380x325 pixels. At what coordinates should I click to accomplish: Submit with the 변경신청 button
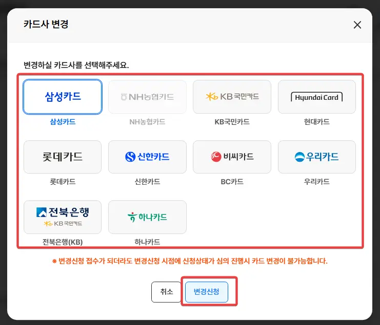tap(207, 292)
